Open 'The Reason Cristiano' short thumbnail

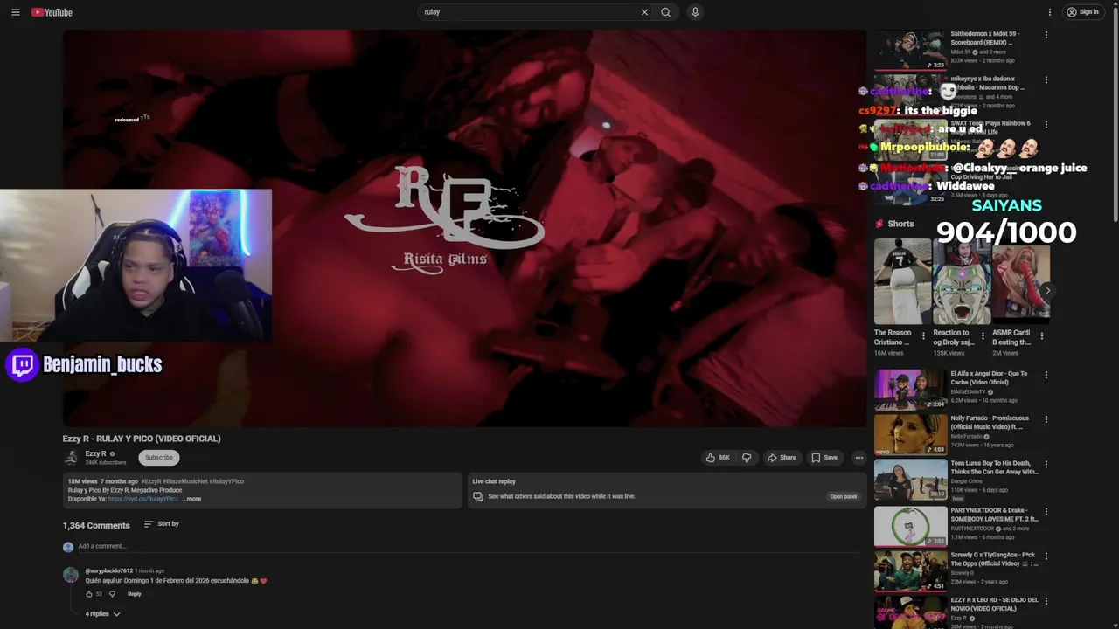pos(902,280)
